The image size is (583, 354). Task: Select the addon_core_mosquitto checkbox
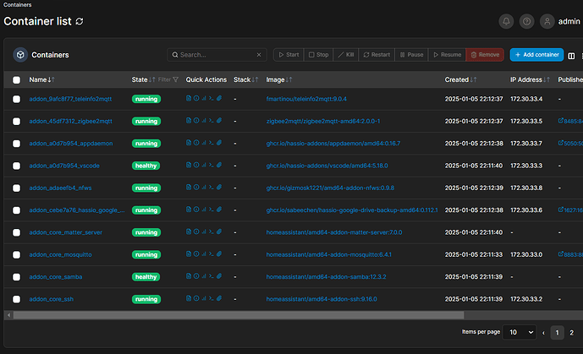point(16,255)
